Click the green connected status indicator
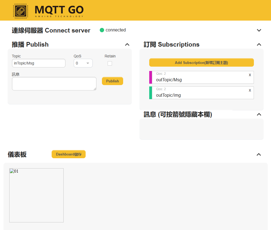This screenshot has height=230, width=271. [x=102, y=30]
